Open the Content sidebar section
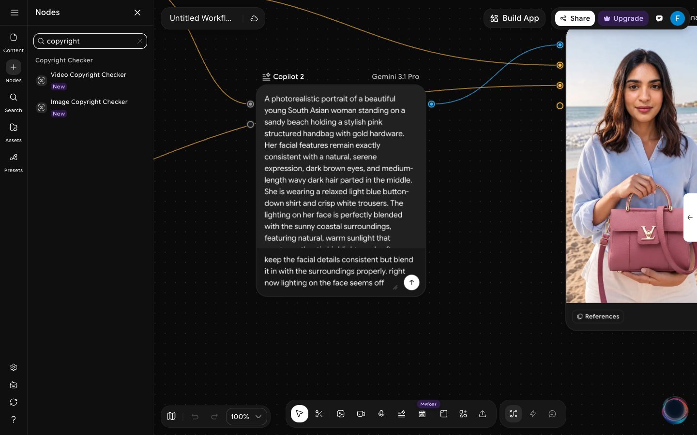697x435 pixels. (x=14, y=43)
